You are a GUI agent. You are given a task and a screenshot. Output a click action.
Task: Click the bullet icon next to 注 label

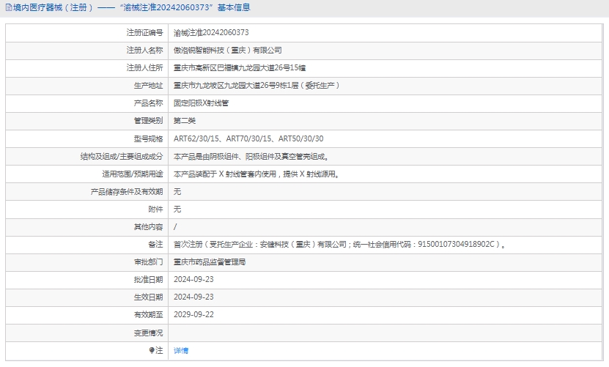coord(152,351)
